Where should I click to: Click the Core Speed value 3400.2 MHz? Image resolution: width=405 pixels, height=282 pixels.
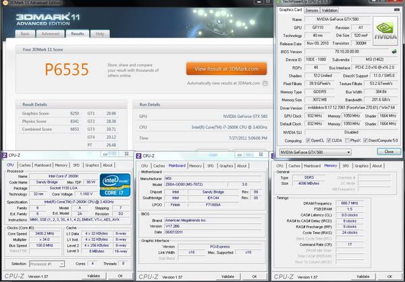pos(45,233)
